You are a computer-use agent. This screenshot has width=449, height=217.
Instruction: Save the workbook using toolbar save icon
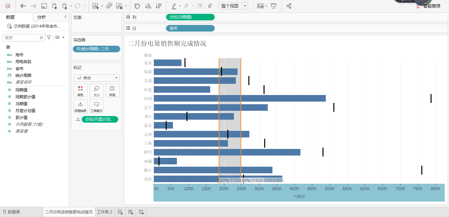(44, 6)
